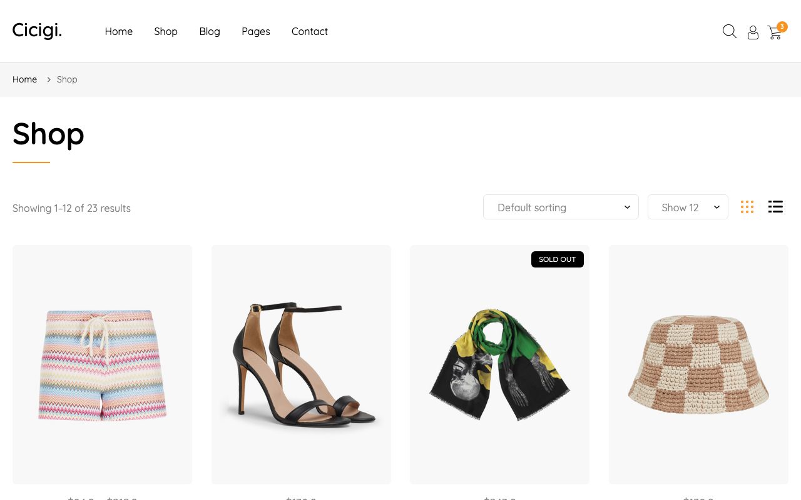Click the Shop page heading
The width and height of the screenshot is (801, 500).
(48, 134)
